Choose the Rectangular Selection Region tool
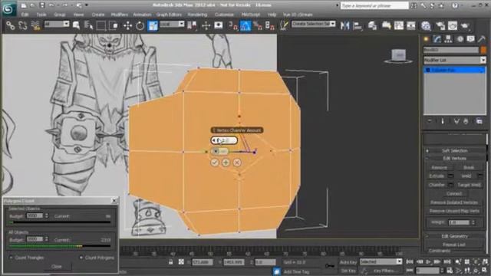491x276 pixels. (x=101, y=25)
